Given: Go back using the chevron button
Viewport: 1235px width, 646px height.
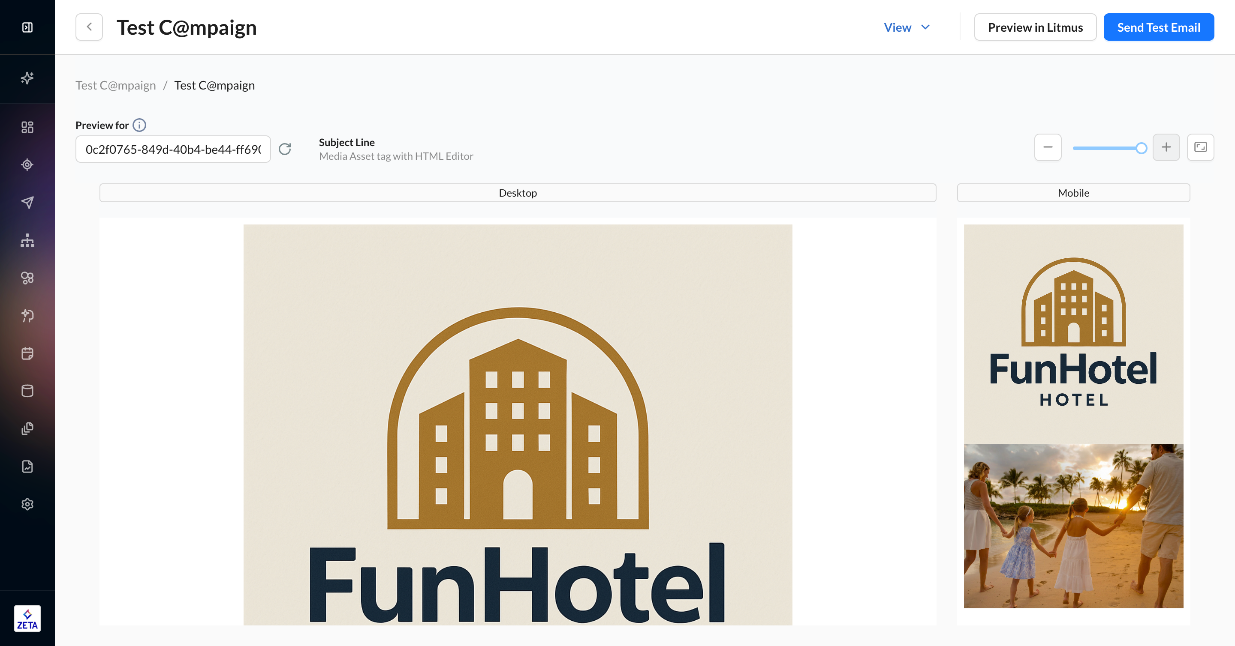Looking at the screenshot, I should point(89,27).
